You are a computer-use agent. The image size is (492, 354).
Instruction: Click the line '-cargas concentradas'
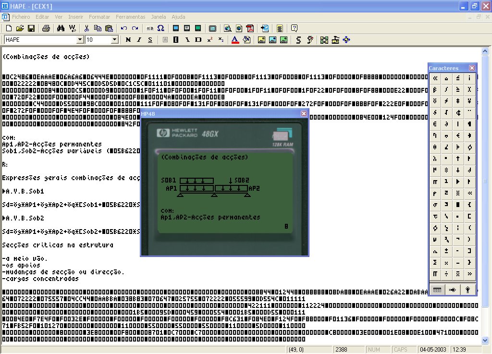click(40, 279)
